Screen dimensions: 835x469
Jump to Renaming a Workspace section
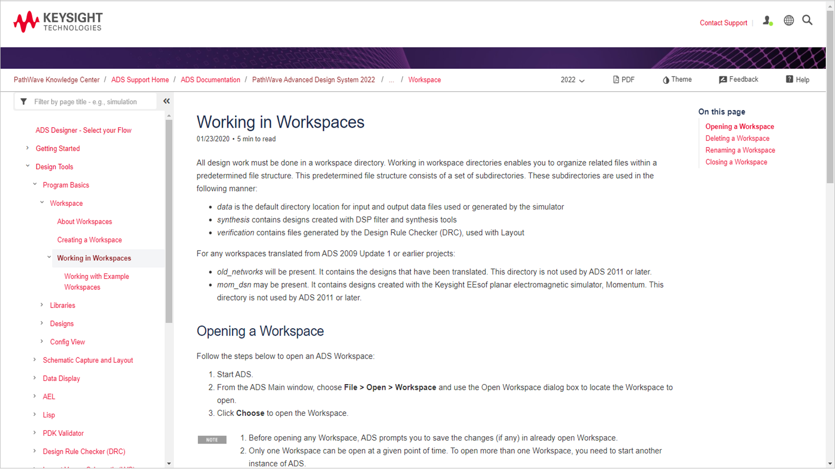740,150
